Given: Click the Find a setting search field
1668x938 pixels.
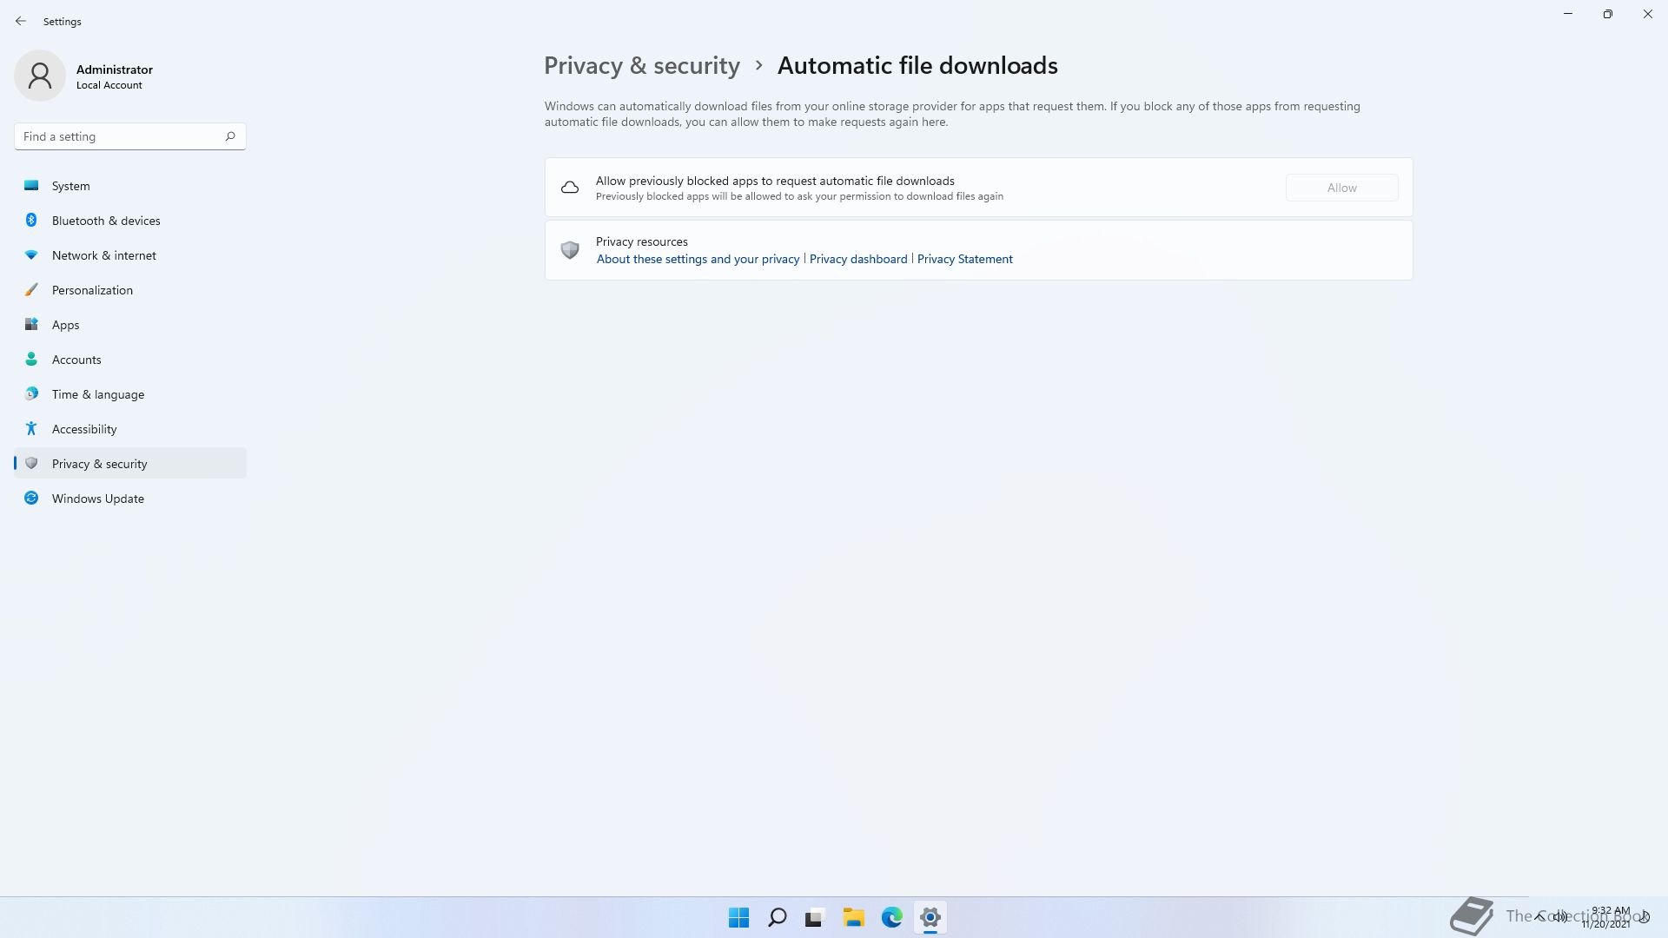Looking at the screenshot, I should click(130, 136).
